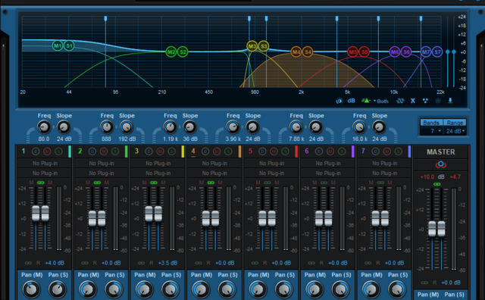Click the crossover handle above the 80 Hz line
This screenshot has width=485, height=300.
[105, 18]
